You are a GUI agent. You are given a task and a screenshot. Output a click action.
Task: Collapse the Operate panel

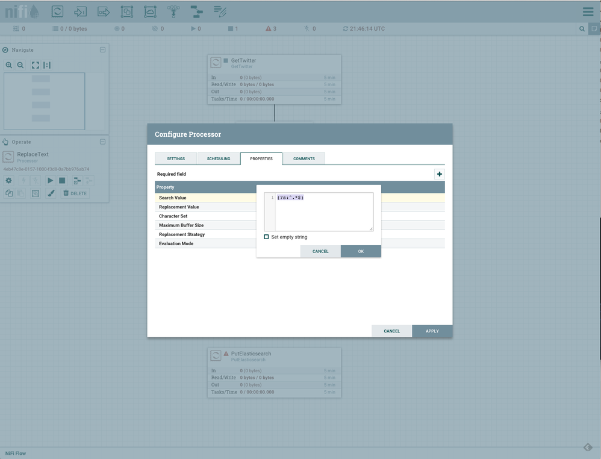(x=102, y=142)
